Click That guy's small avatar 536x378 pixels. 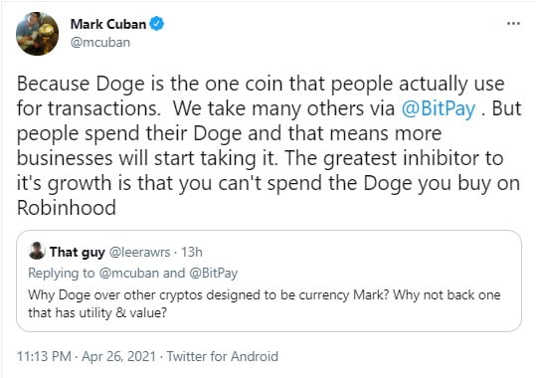tap(37, 251)
